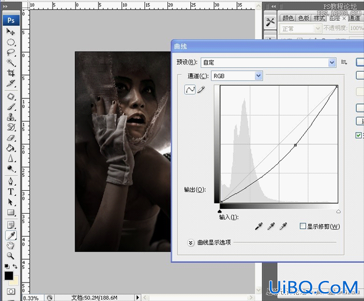
Task: Switch to the 色板 Swatches tab
Action: click(x=304, y=18)
